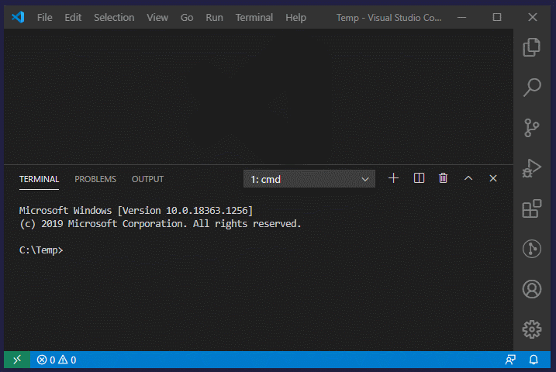Open the View menu
Viewport: 556px width, 372px height.
point(157,17)
